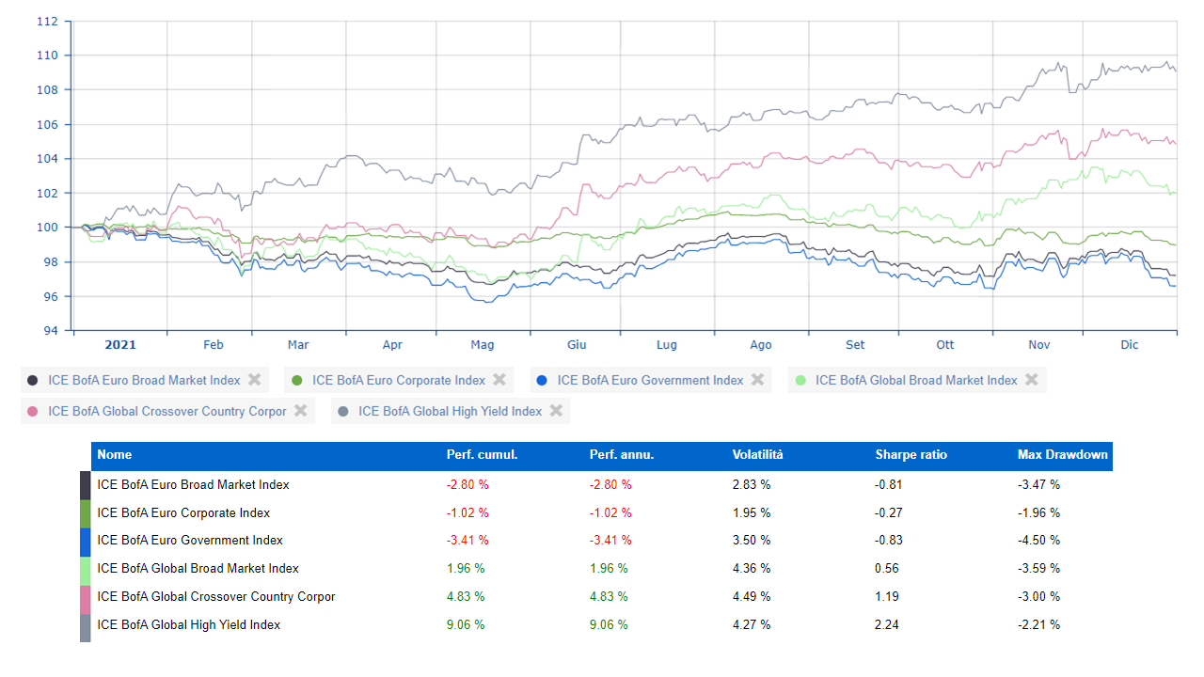Image resolution: width=1204 pixels, height=677 pixels.
Task: Sort table by Perf. cumul. column
Action: point(482,455)
